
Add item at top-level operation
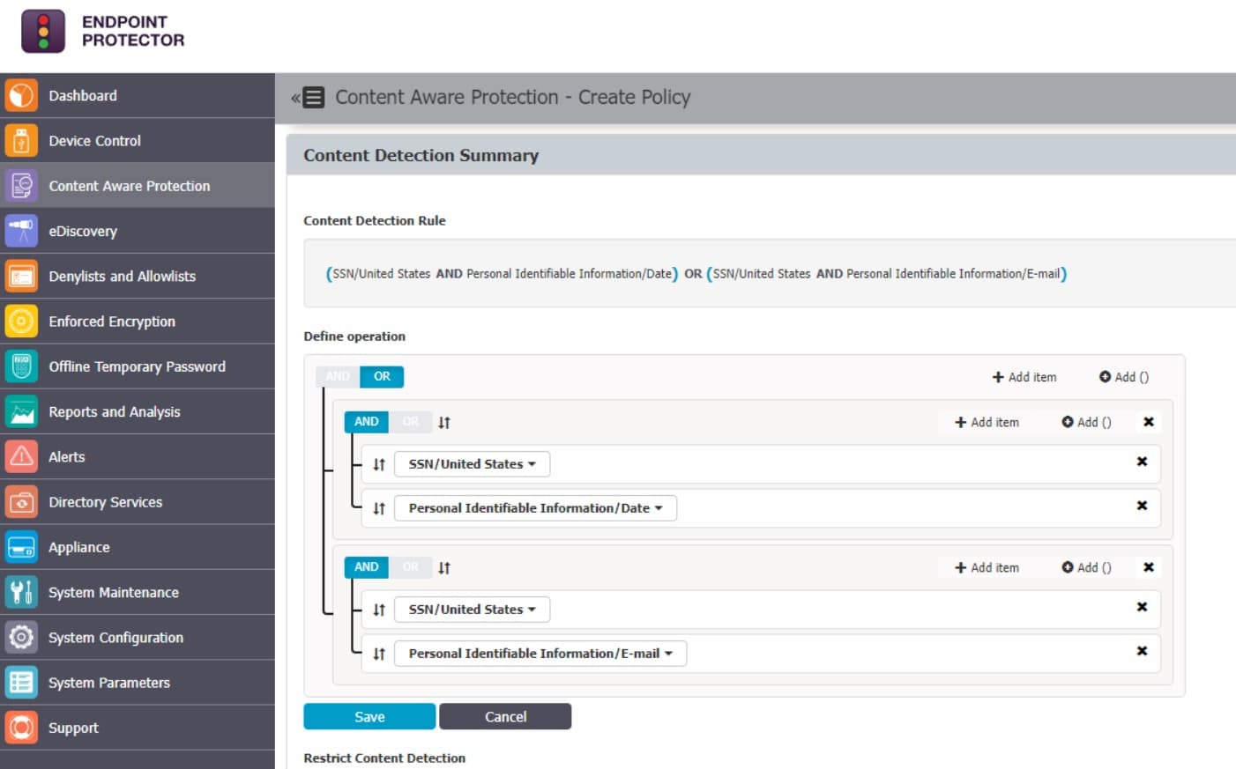point(1024,377)
